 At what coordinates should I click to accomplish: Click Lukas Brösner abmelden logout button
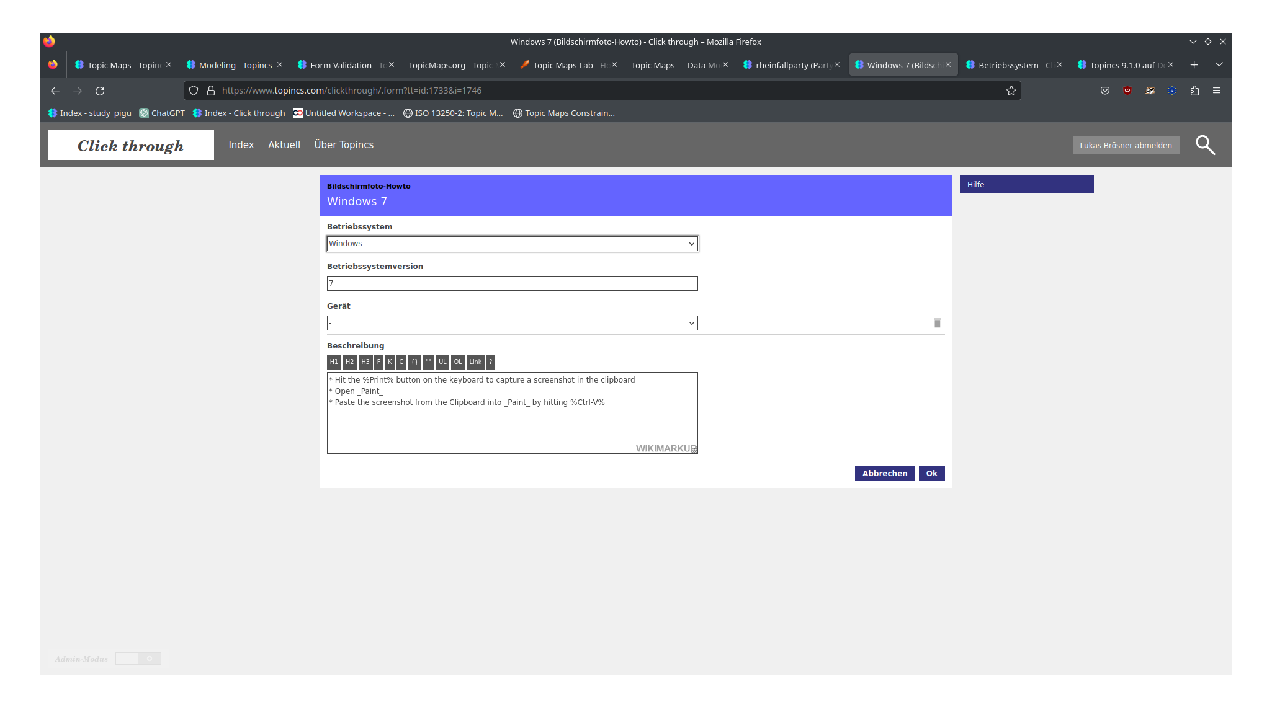[x=1126, y=145]
